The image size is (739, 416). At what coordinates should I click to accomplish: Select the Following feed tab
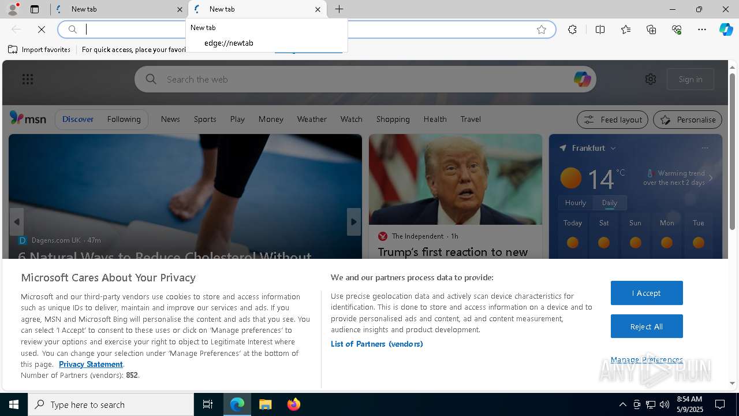click(124, 119)
